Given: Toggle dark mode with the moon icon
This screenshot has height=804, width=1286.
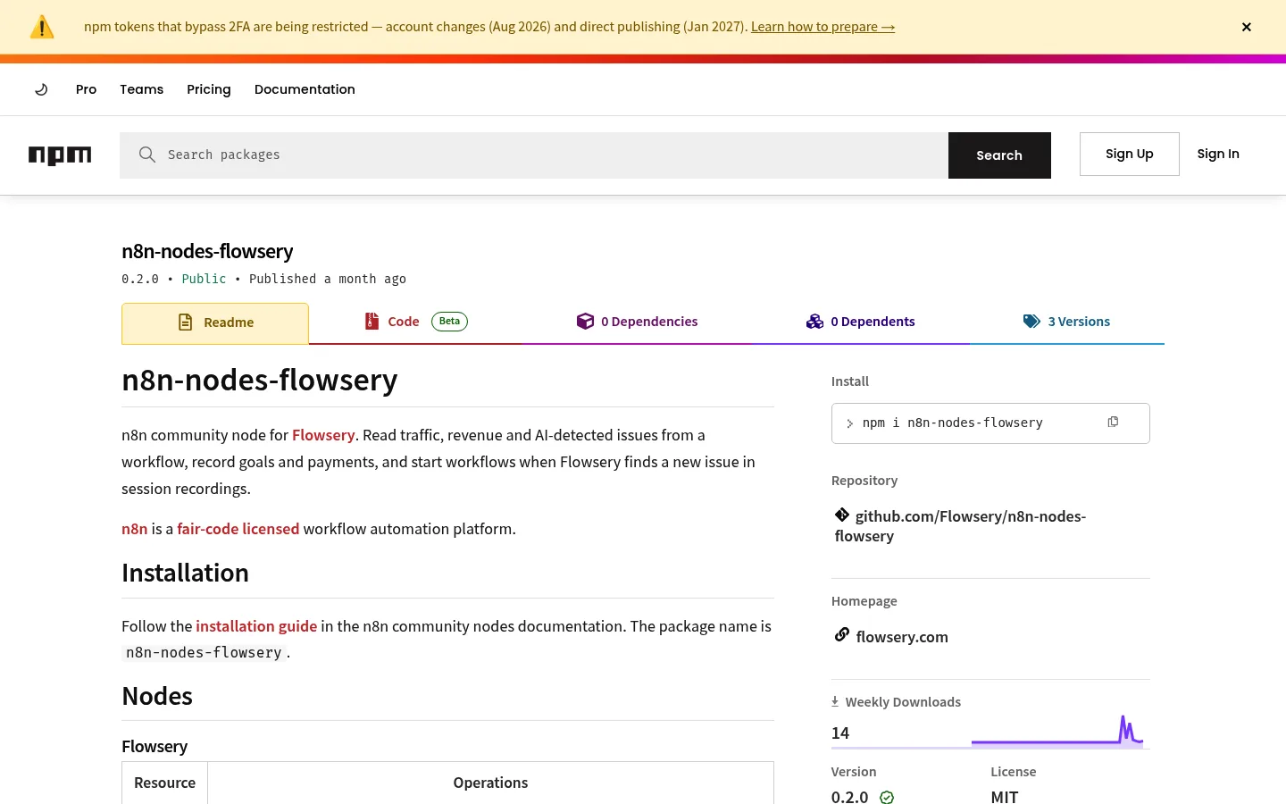Looking at the screenshot, I should [x=41, y=89].
